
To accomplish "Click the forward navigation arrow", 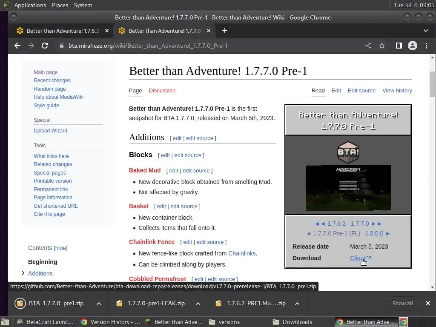I will 31,46.
